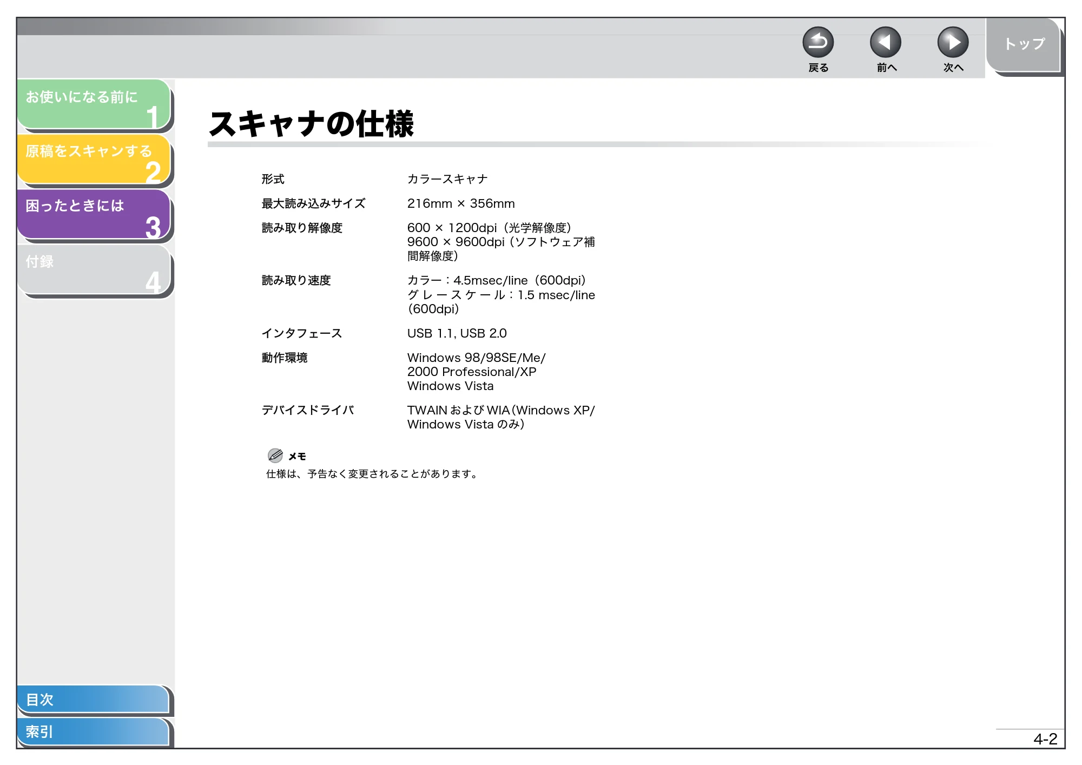Screen dimensions: 1082x765
Task: Click the number 2 on yellow chapter tab
Action: coord(153,172)
